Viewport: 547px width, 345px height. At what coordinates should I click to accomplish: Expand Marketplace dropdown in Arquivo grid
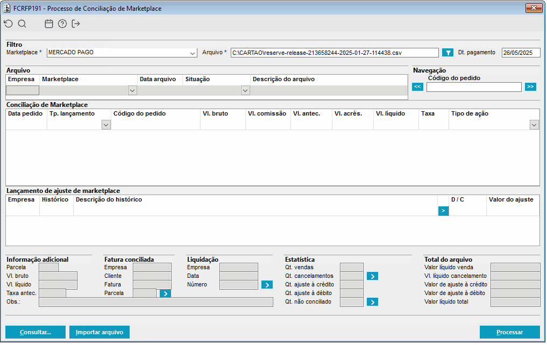pos(132,91)
